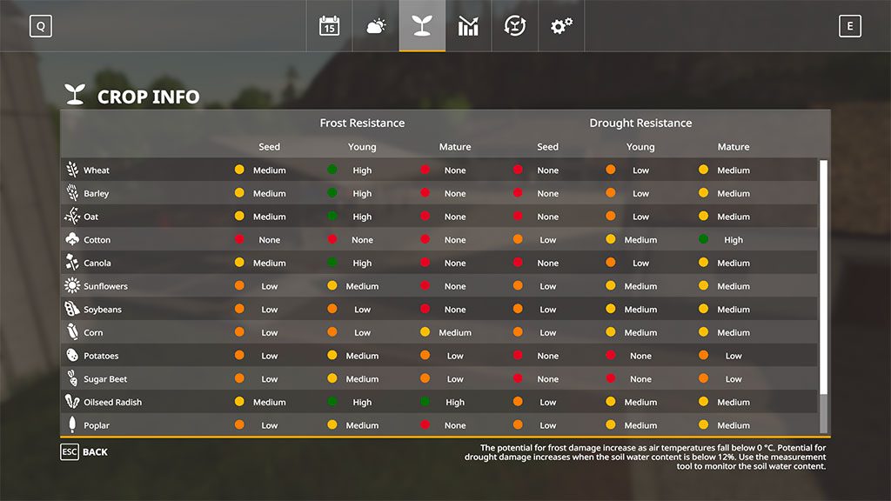Open the settings gears tab
Viewport: 891px width, 501px height.
561,26
